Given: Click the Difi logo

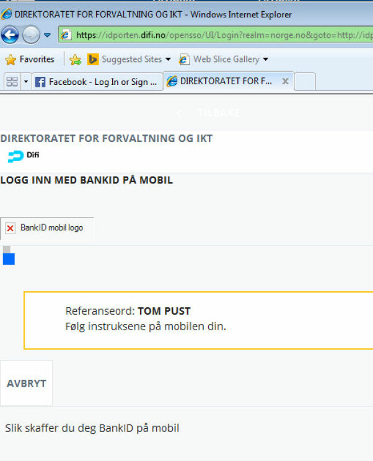Looking at the screenshot, I should pyautogui.click(x=24, y=156).
